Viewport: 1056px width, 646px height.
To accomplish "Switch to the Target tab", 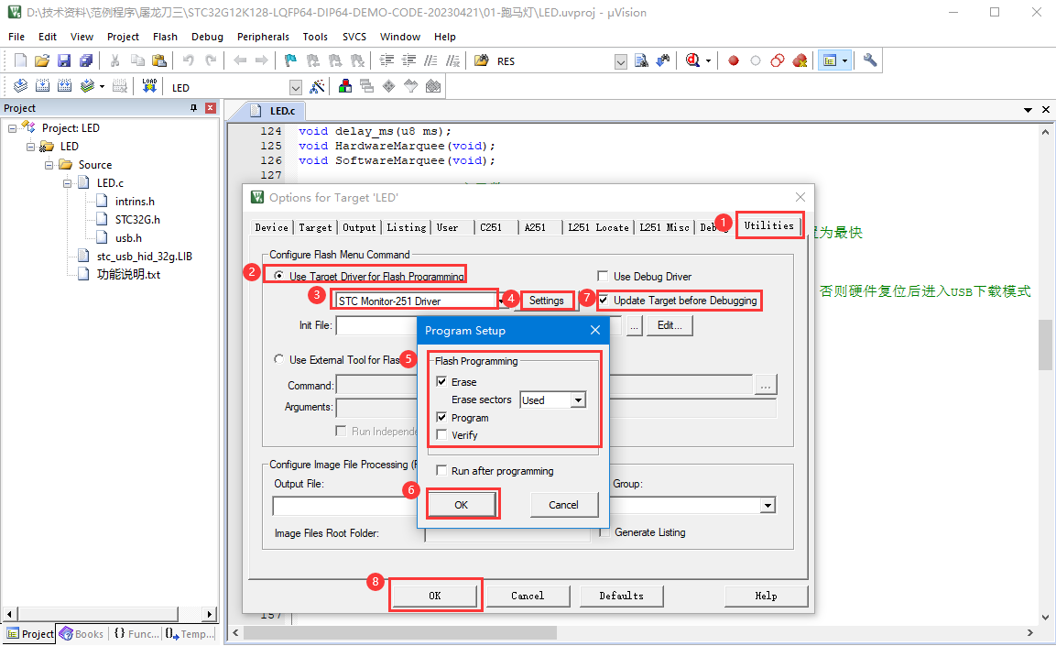I will [315, 227].
